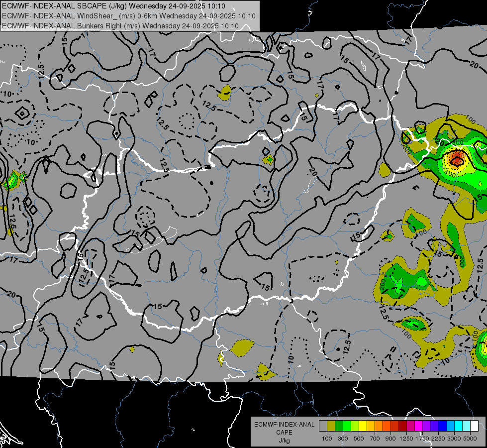Image resolution: width=487 pixels, height=448 pixels.
Task: Click the Bunkers Right (m/s) header line
Action: [x=120, y=26]
